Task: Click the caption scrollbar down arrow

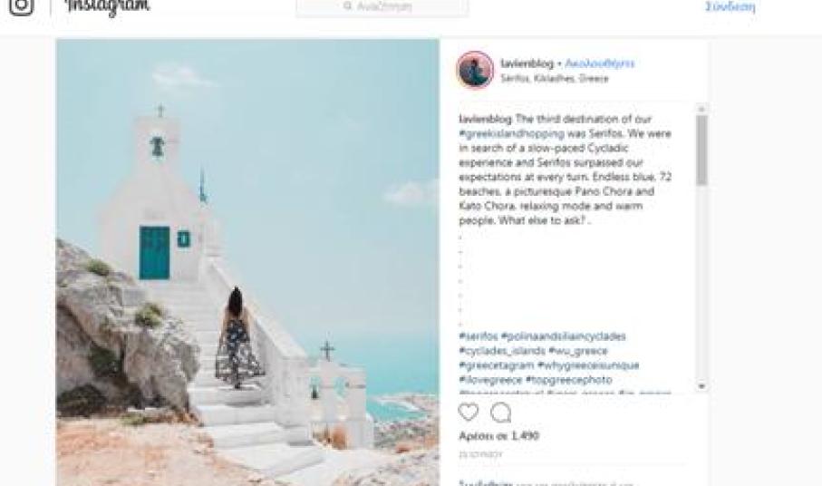Action: coord(701,386)
